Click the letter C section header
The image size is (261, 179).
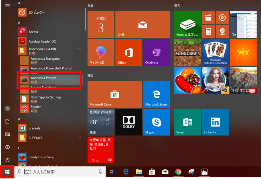tap(19, 148)
